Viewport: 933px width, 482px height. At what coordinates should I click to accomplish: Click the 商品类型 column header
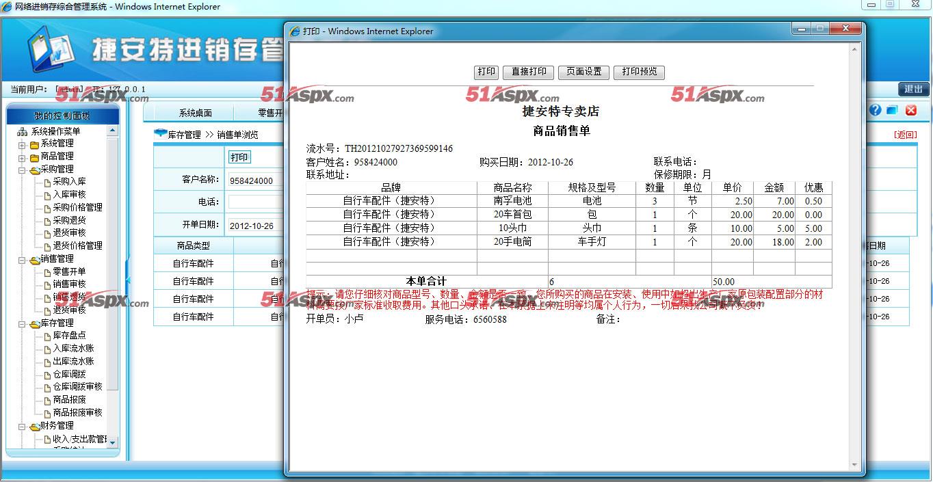click(194, 245)
